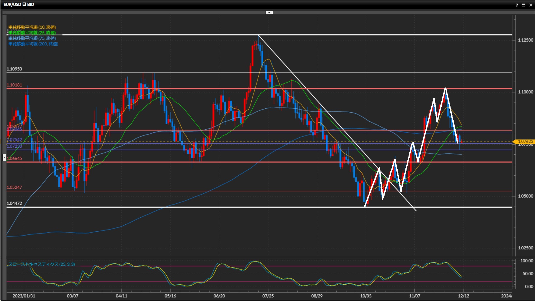Click the 1.12500 price scale value
The image size is (535, 301).
click(525, 40)
